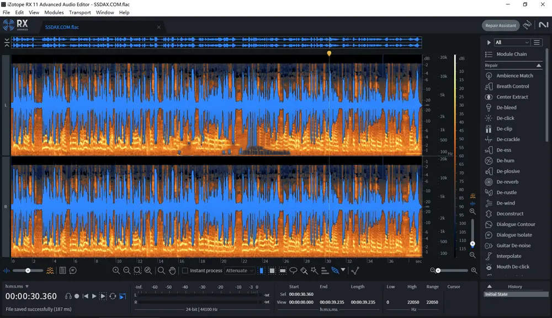The image size is (552, 318).
Task: Click the Zoom Out toolbar icon
Action: click(x=127, y=271)
